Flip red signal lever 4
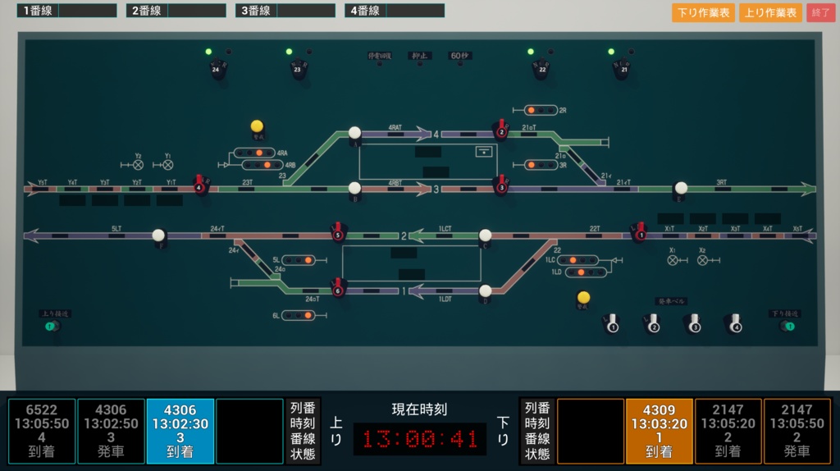The image size is (840, 471). [x=200, y=185]
